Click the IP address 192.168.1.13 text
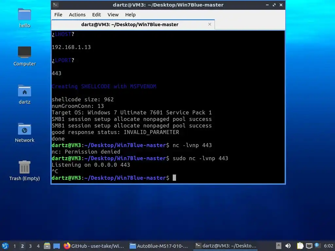This screenshot has height=251, width=335. [71, 47]
